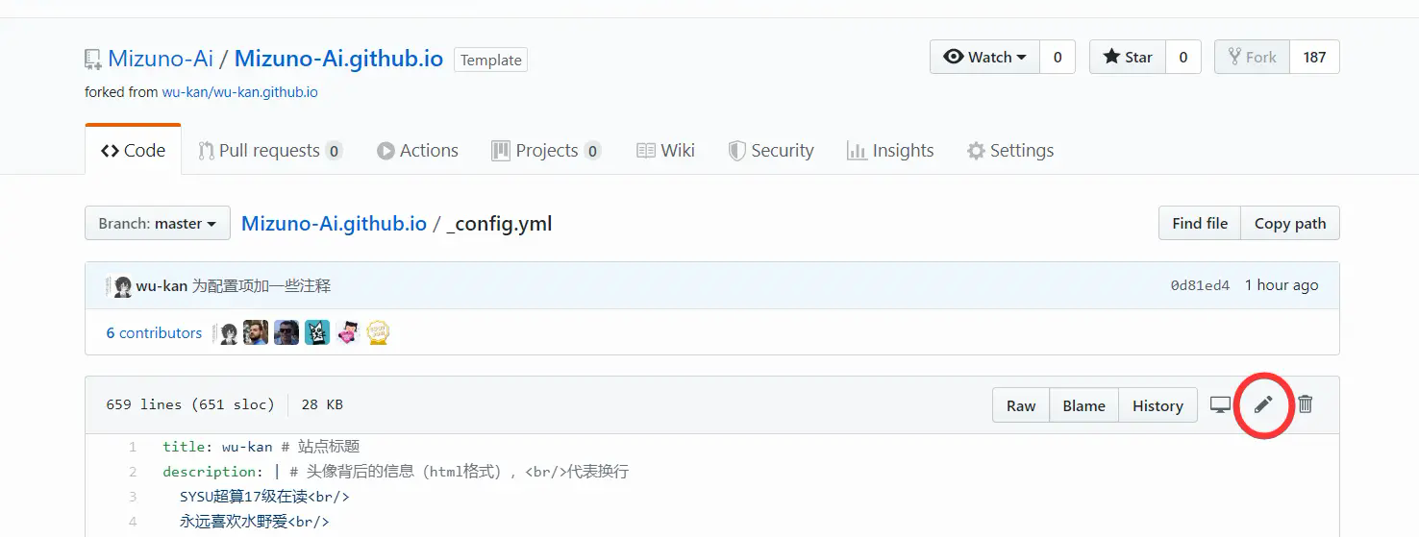Click the Blame button
Viewport: 1419px width, 537px height.
pyautogui.click(x=1083, y=405)
